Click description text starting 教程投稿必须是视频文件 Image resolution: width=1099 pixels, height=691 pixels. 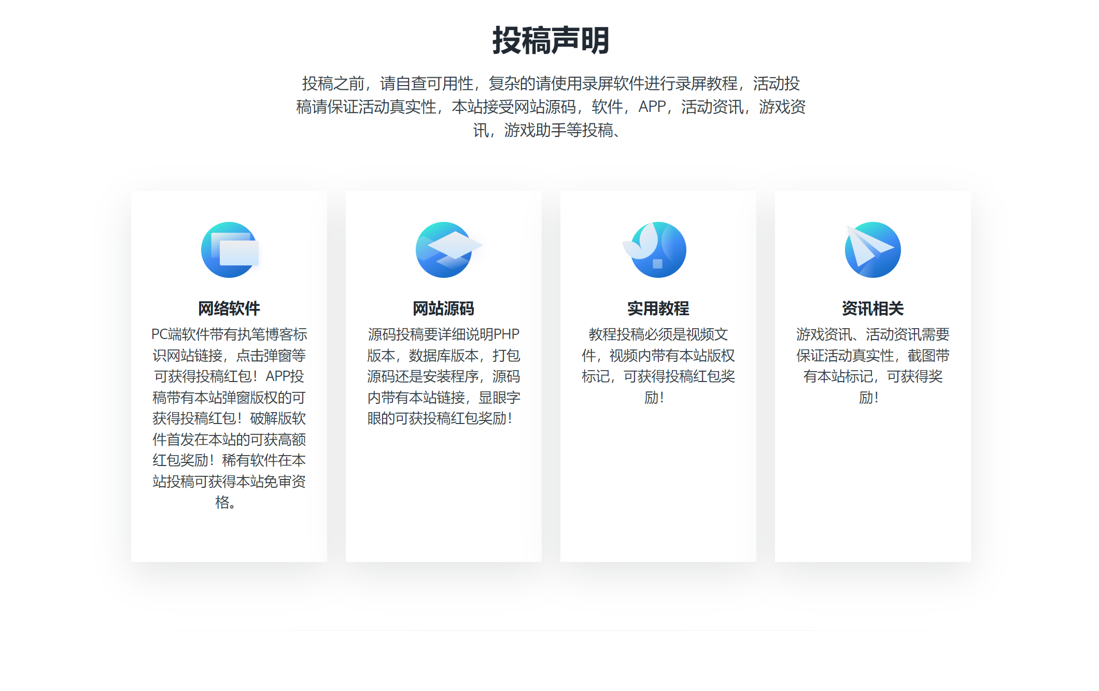point(658,366)
